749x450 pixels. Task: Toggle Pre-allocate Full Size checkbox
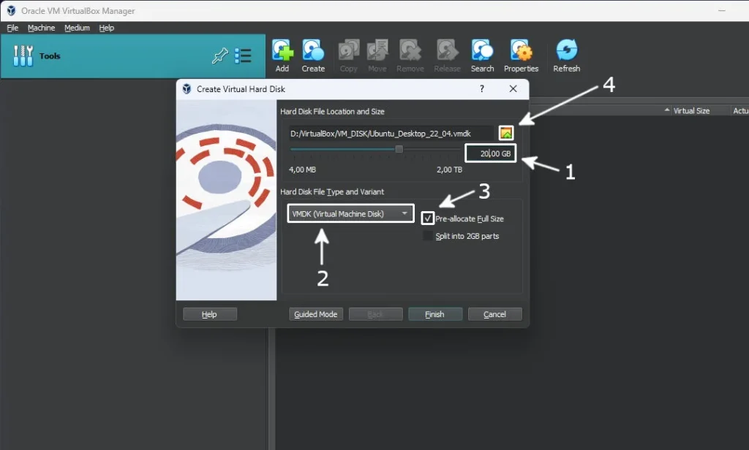[427, 218]
